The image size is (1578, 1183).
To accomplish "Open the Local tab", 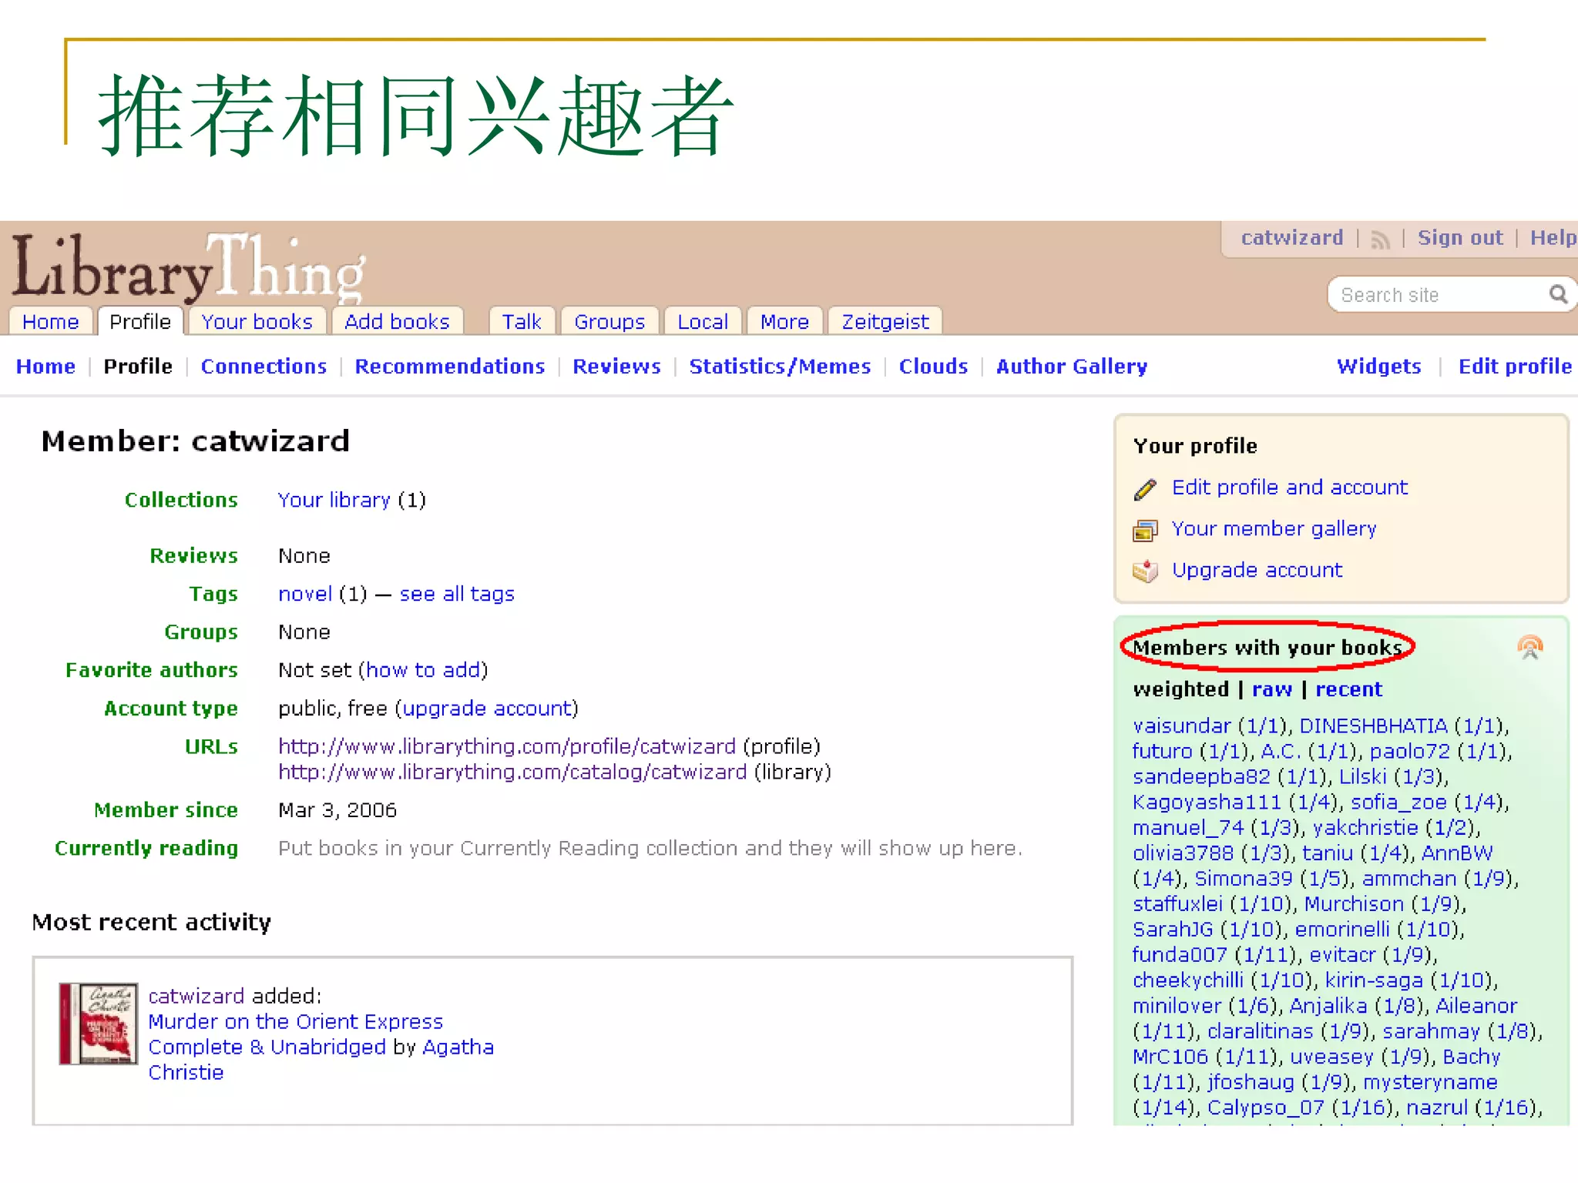I will [703, 322].
